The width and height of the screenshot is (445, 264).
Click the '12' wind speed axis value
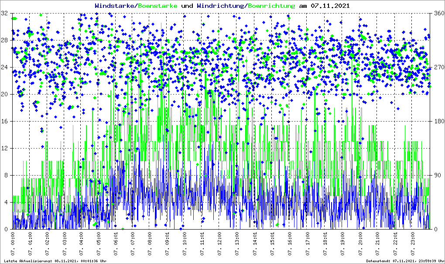pyautogui.click(x=4, y=149)
